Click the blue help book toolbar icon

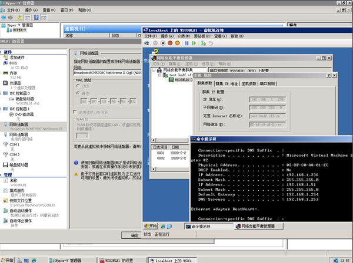tap(36, 18)
